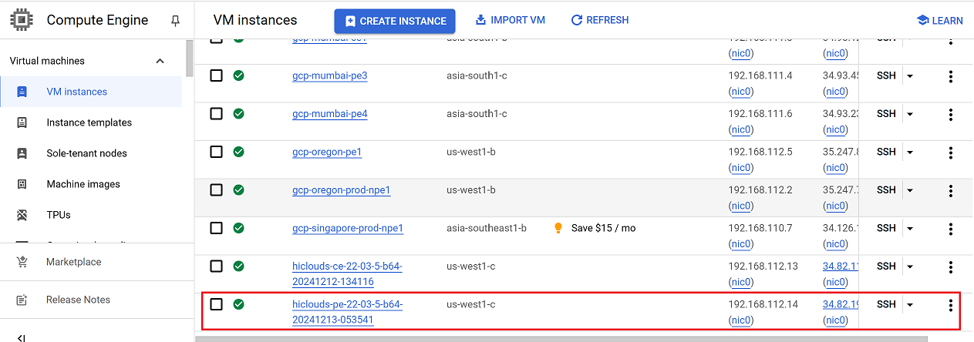Open the gcp-mumbai-pe3 instance link
This screenshot has width=974, height=342.
(x=330, y=75)
